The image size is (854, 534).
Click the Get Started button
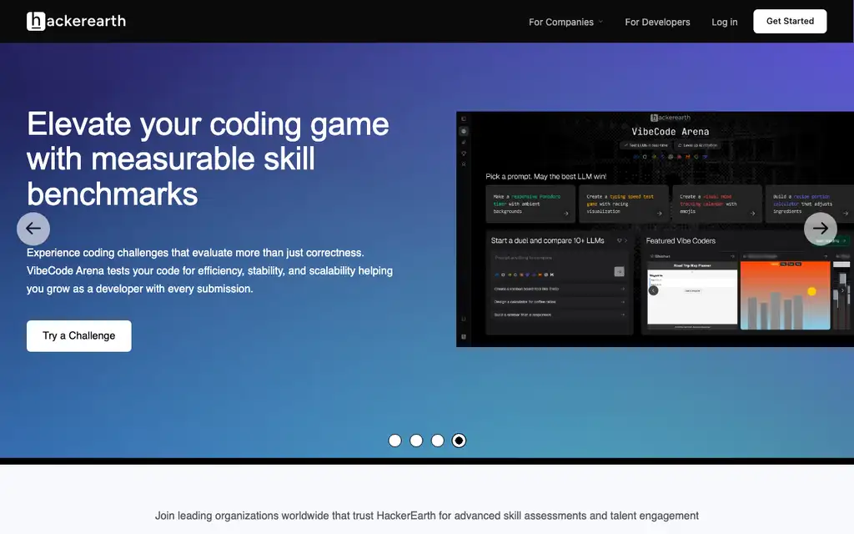click(x=790, y=21)
